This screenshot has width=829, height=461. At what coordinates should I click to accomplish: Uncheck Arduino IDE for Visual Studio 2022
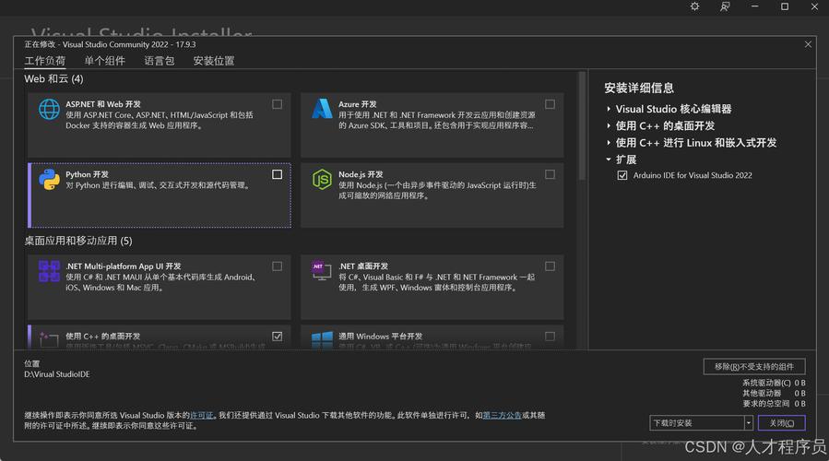click(x=622, y=175)
